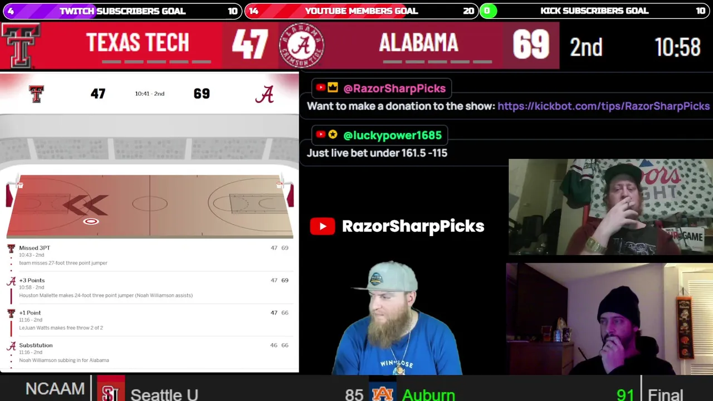The width and height of the screenshot is (713, 401).
Task: Select the +3 Points Houston Mallette play entry
Action: pos(149,287)
